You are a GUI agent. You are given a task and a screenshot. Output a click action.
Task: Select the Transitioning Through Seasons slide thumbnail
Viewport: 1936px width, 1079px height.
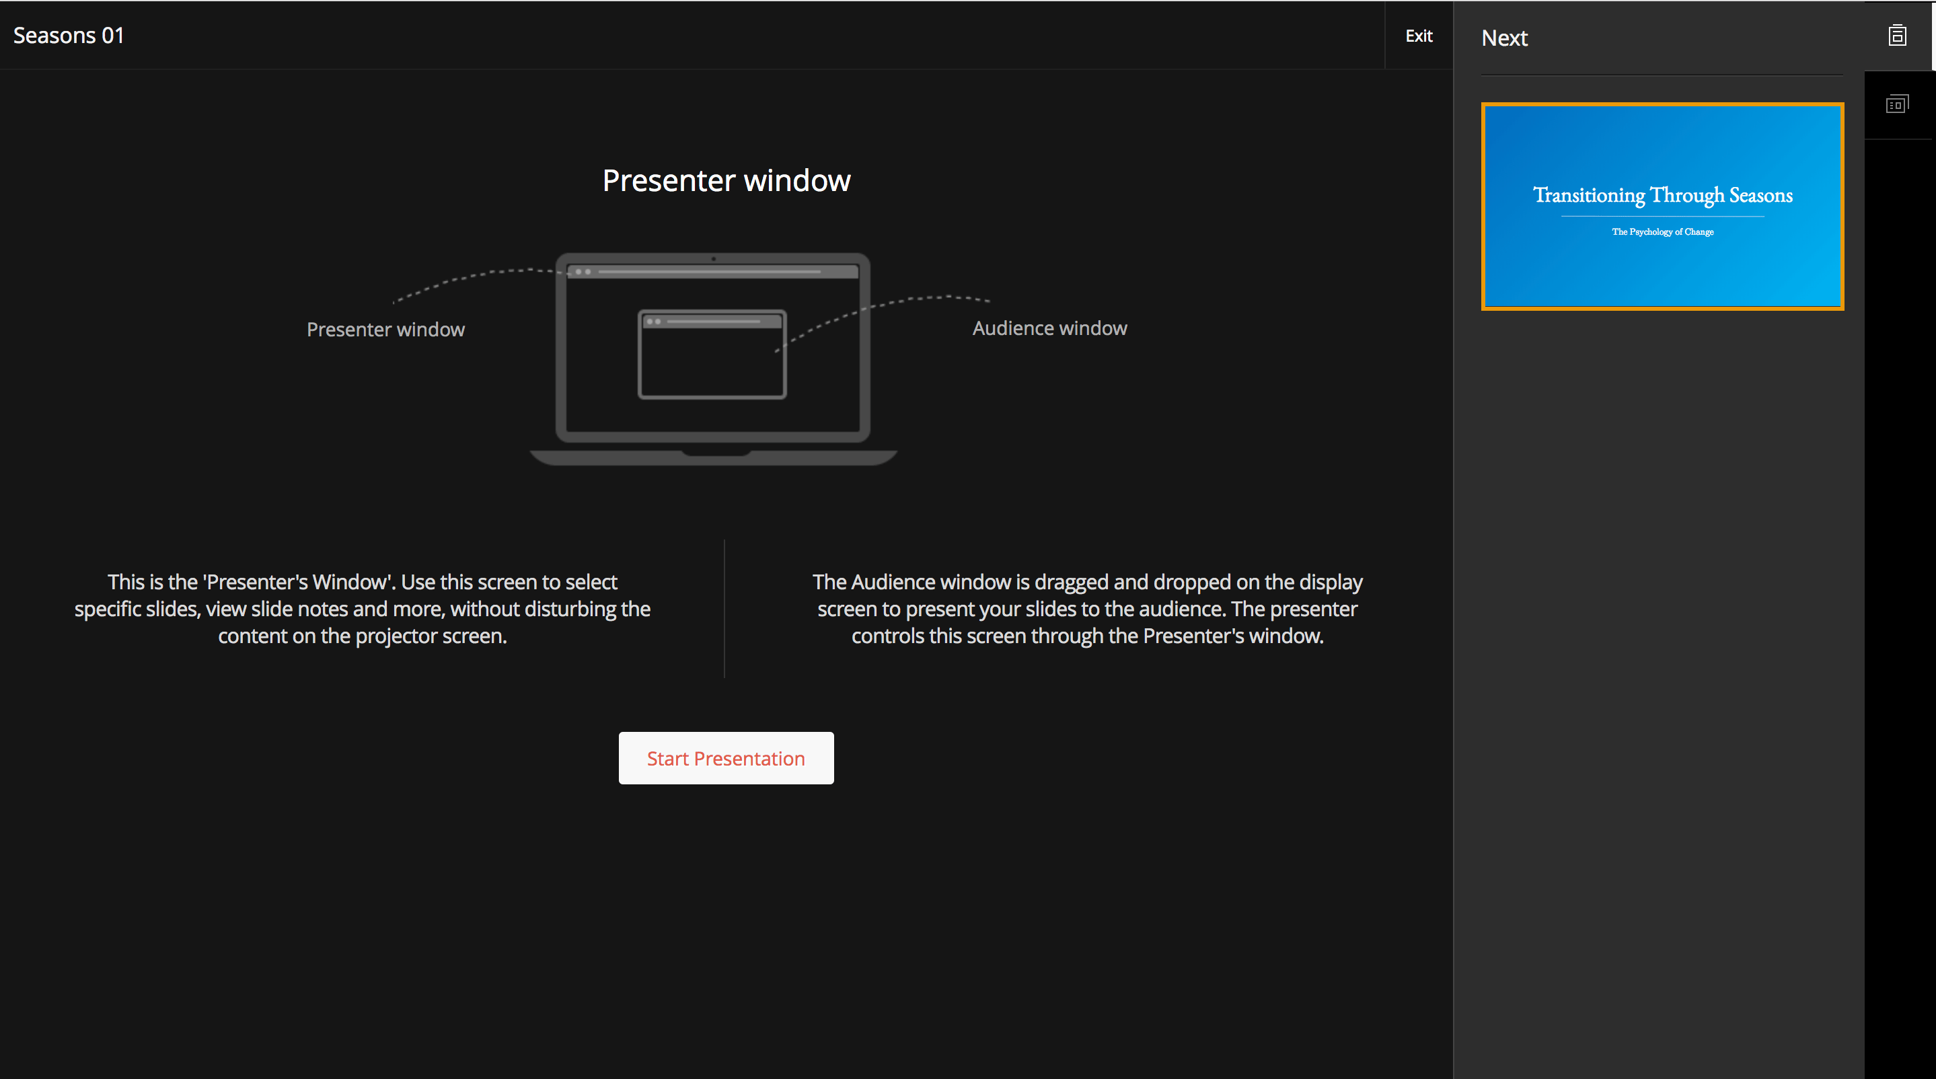point(1662,270)
